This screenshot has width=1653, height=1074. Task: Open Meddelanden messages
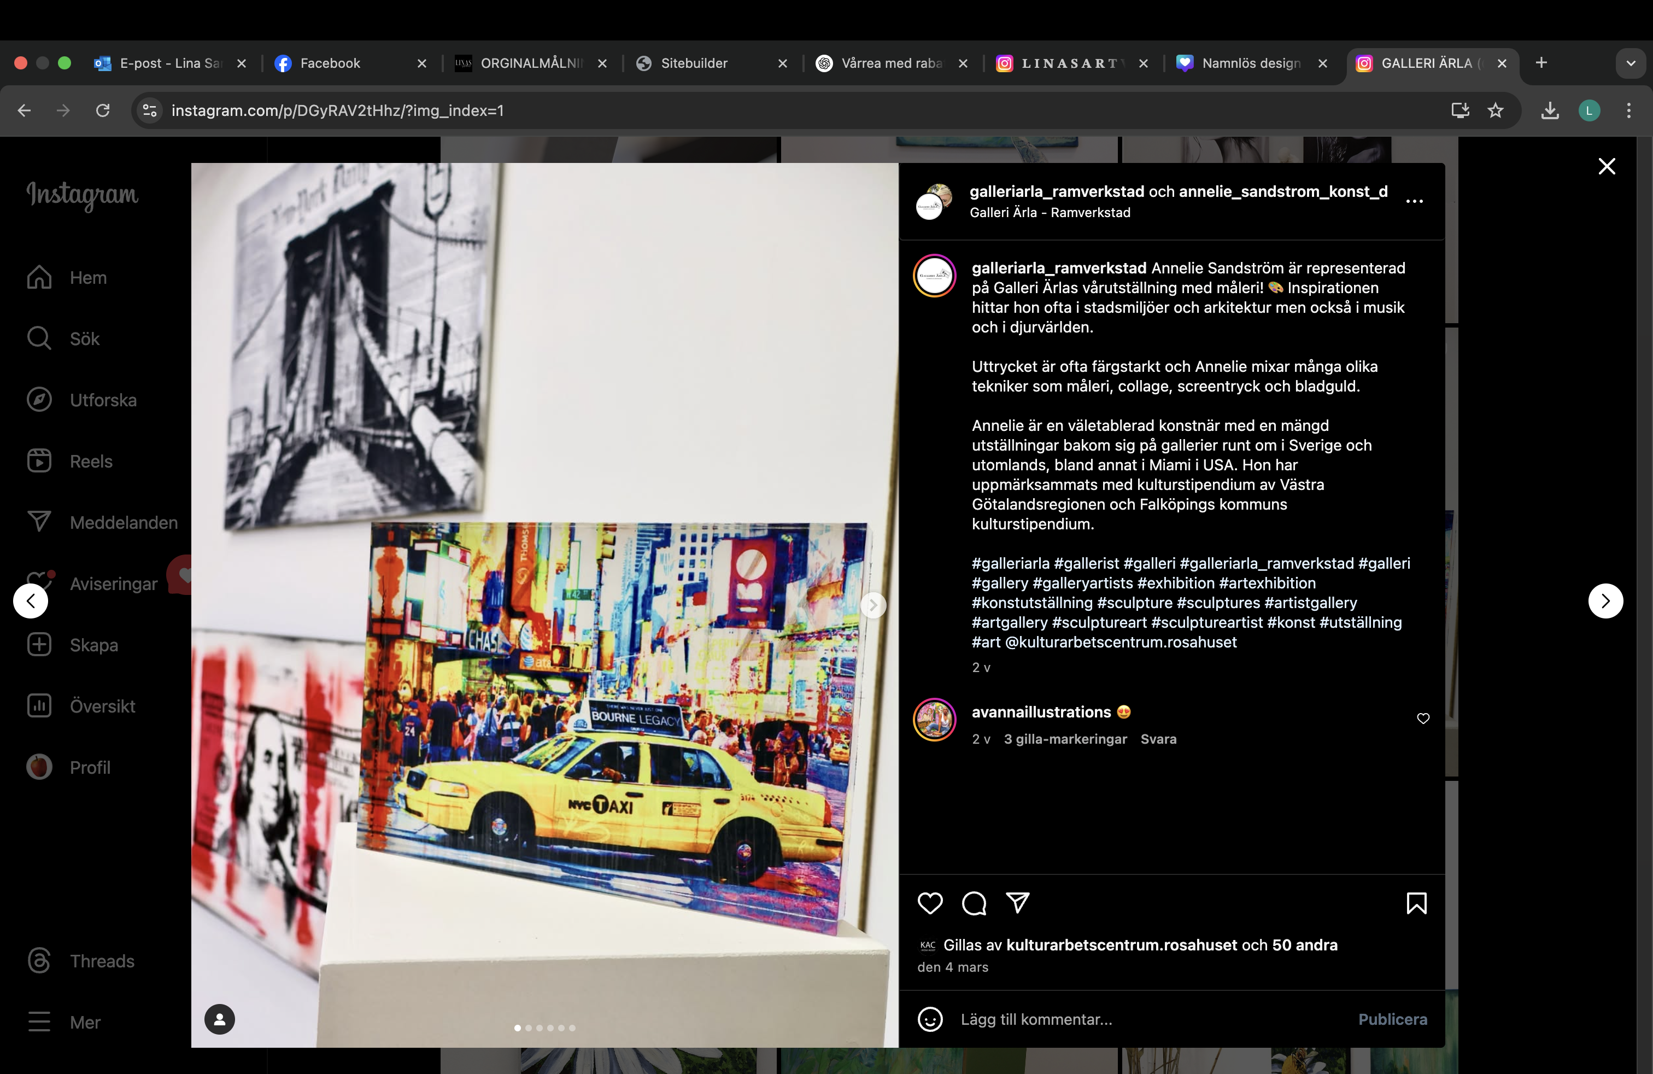[x=102, y=522]
